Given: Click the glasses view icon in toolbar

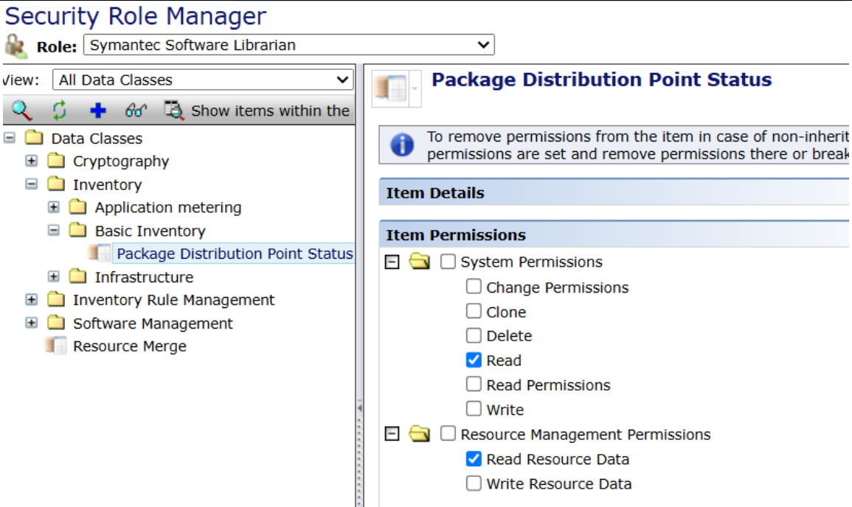Looking at the screenshot, I should click(x=136, y=111).
